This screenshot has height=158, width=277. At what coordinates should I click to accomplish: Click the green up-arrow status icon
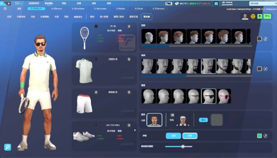(x=260, y=16)
